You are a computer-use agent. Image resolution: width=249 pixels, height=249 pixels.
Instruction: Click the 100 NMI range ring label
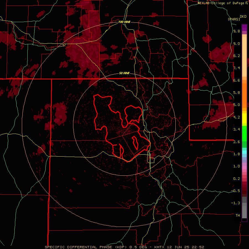pos(124,22)
